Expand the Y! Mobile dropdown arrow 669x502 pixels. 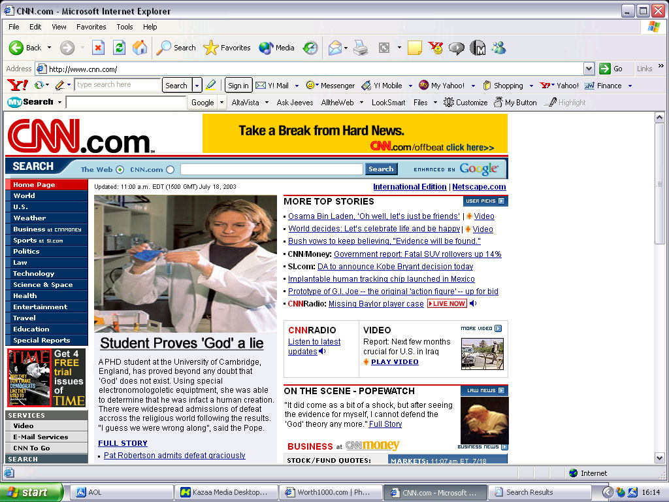410,86
